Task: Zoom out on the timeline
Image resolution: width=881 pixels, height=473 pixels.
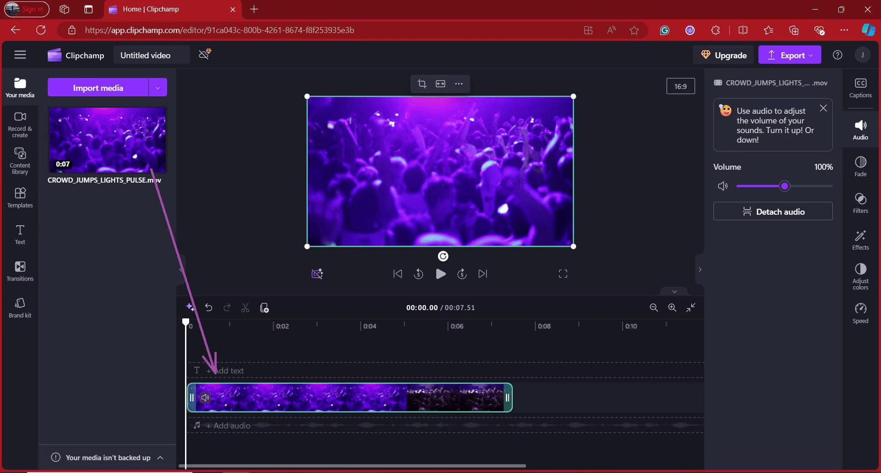Action: (654, 308)
